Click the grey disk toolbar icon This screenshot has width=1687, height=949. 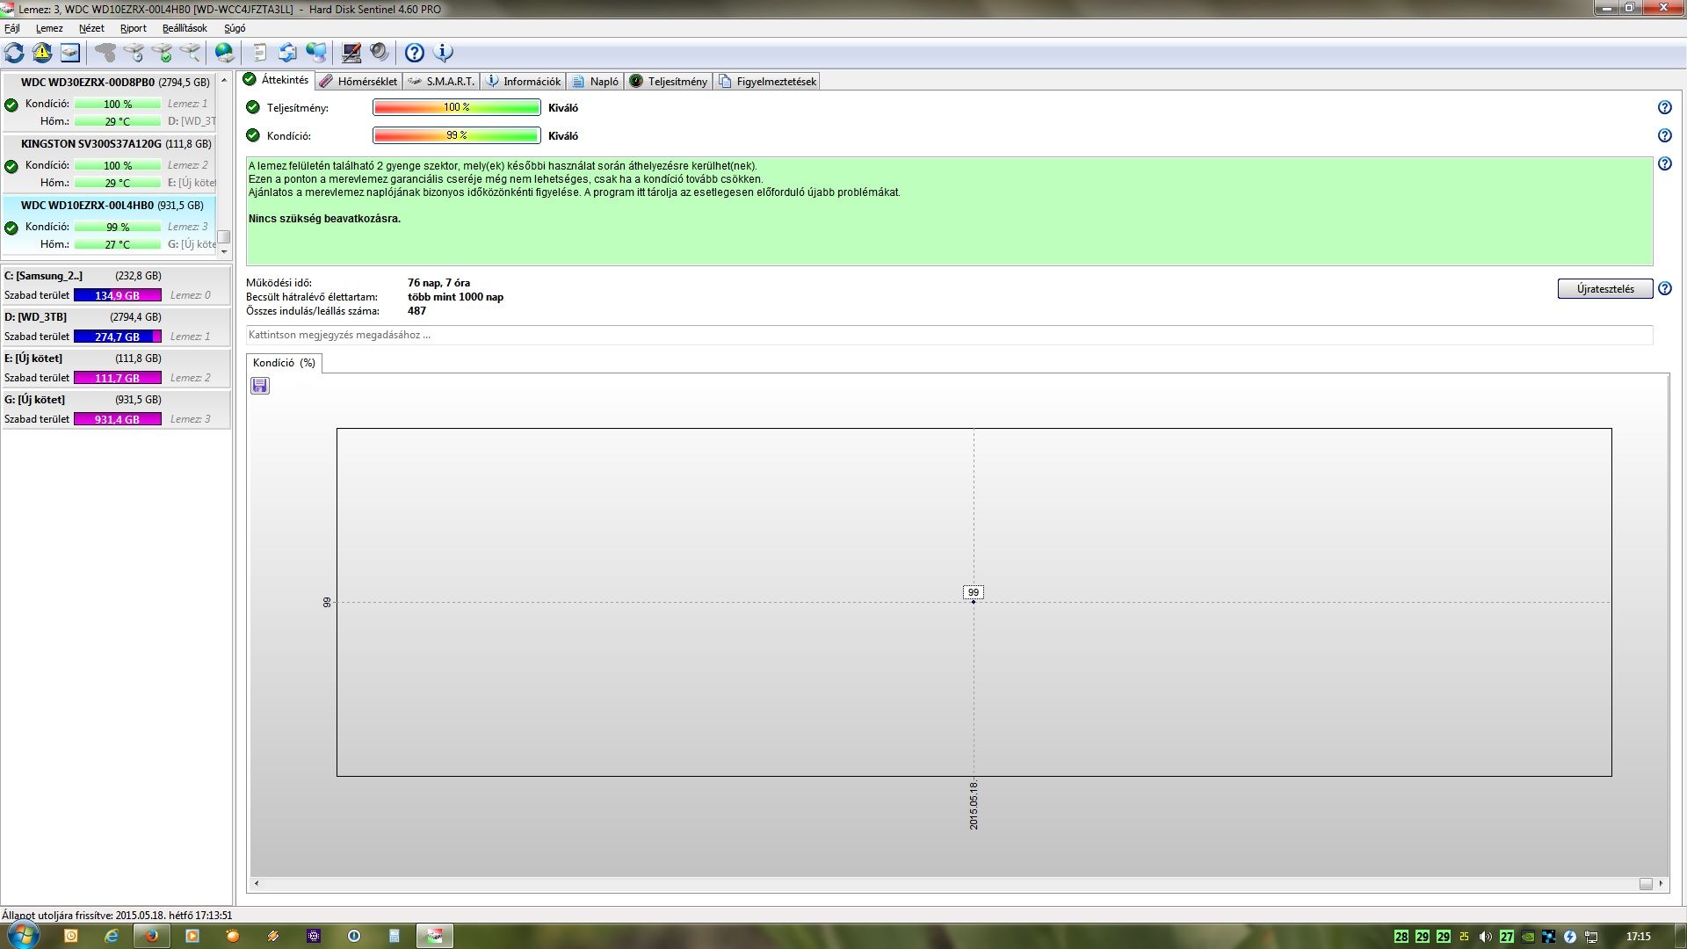coord(105,53)
